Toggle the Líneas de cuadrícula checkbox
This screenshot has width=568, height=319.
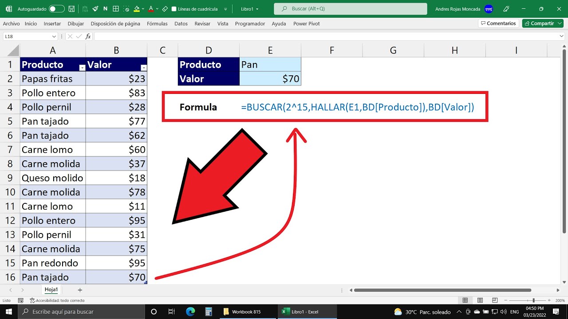(174, 9)
